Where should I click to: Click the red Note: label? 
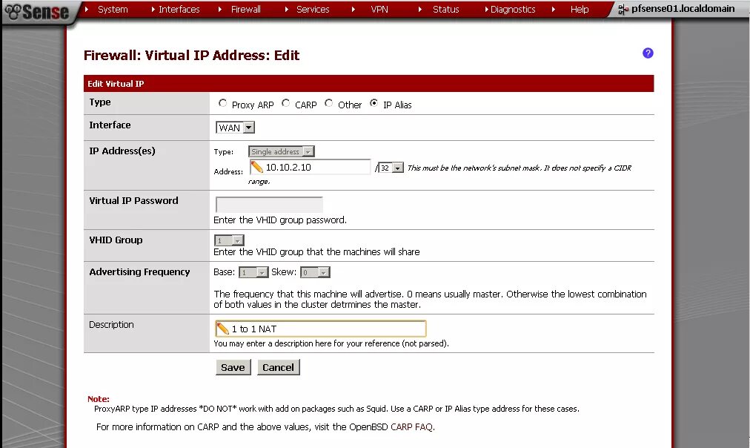coord(98,399)
